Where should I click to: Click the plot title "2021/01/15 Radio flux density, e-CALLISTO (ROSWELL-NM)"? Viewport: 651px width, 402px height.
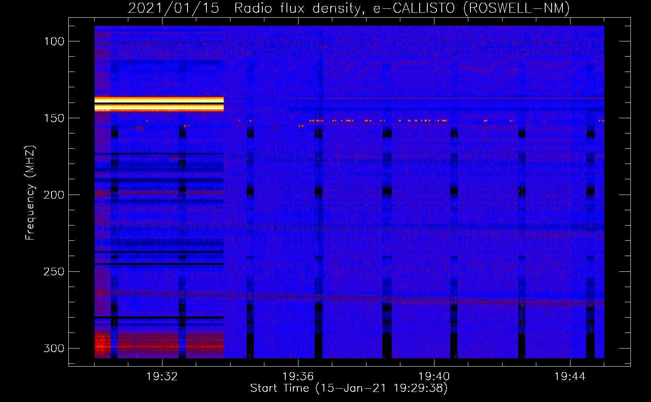tap(349, 8)
